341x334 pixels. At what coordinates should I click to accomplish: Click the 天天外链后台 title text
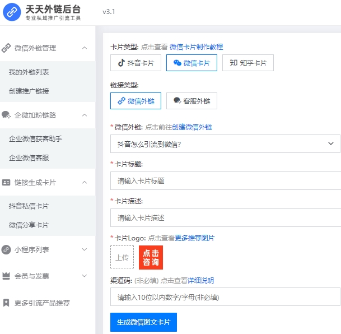[x=53, y=9]
